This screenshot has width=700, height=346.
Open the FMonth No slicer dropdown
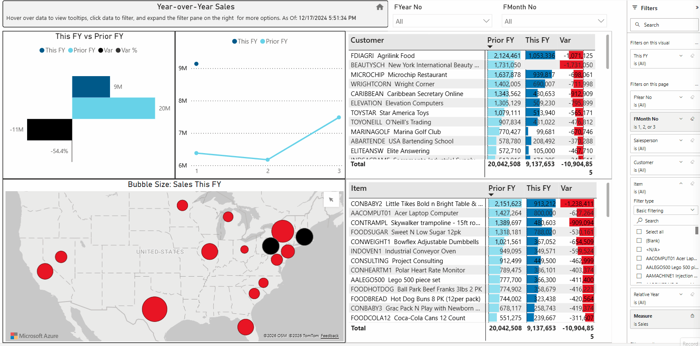pos(554,21)
